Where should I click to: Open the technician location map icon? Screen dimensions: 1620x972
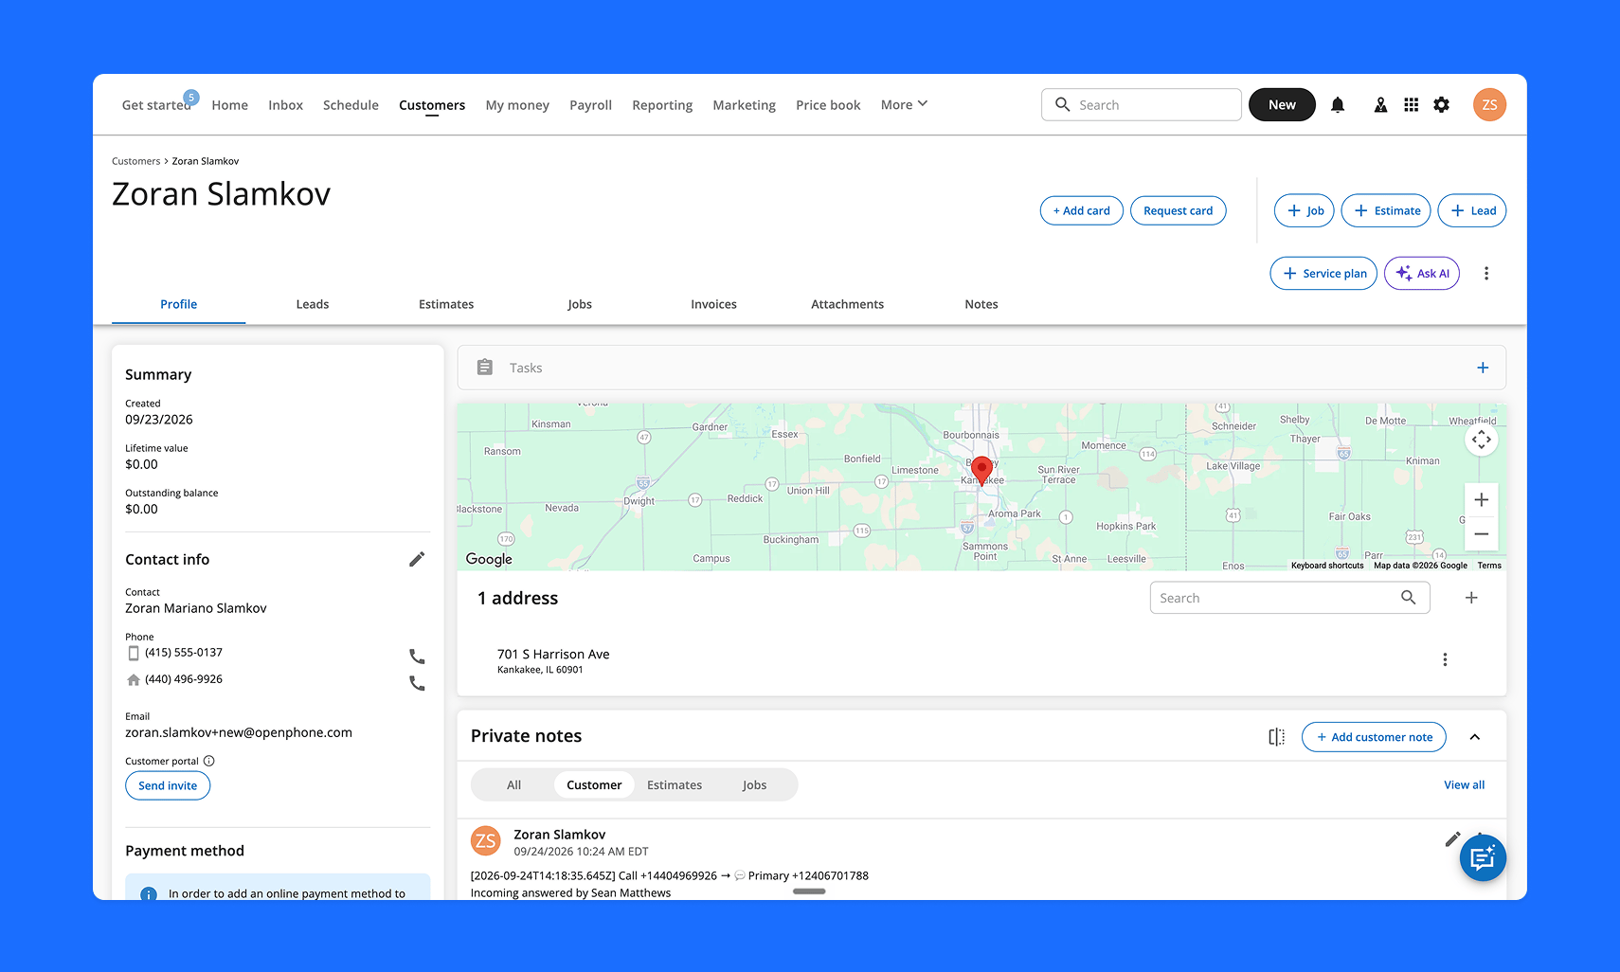coord(1381,105)
